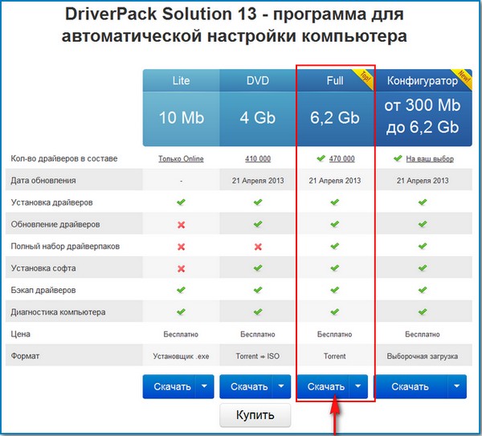The width and height of the screenshot is (482, 436).
Task: Download the Full 6,2 Gb version
Action: pos(324,386)
